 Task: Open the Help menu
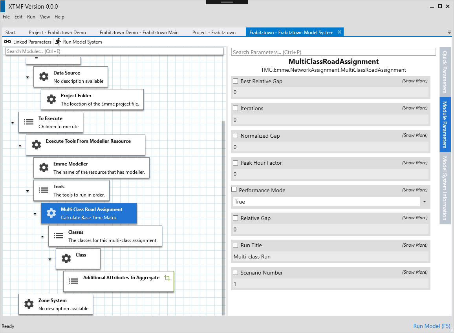pyautogui.click(x=59, y=17)
